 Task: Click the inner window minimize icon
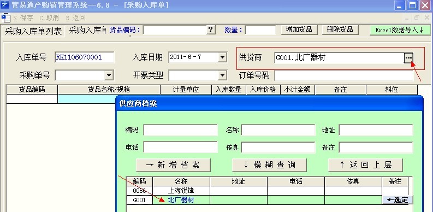[407, 18]
